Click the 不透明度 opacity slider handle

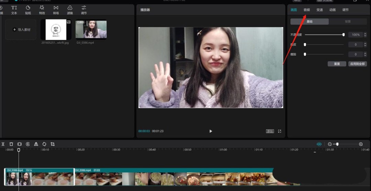(344, 35)
